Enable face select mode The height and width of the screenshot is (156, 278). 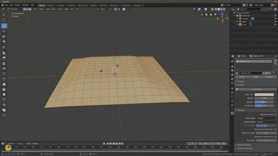[30, 9]
